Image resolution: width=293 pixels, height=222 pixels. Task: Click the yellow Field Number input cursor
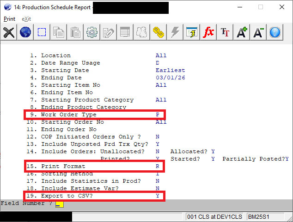click(x=59, y=204)
